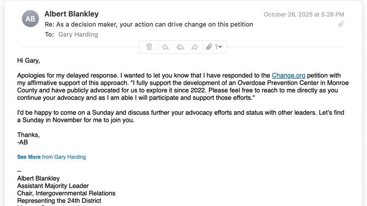This screenshot has width=367, height=206.
Task: Click the 'Chair, Intergovernmental Relations' signature line
Action: 66,193
